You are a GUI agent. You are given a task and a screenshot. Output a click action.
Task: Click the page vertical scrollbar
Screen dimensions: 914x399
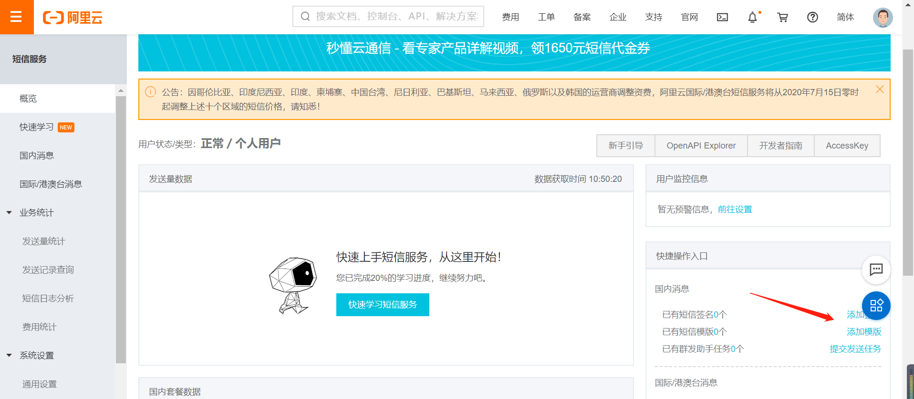click(x=908, y=162)
